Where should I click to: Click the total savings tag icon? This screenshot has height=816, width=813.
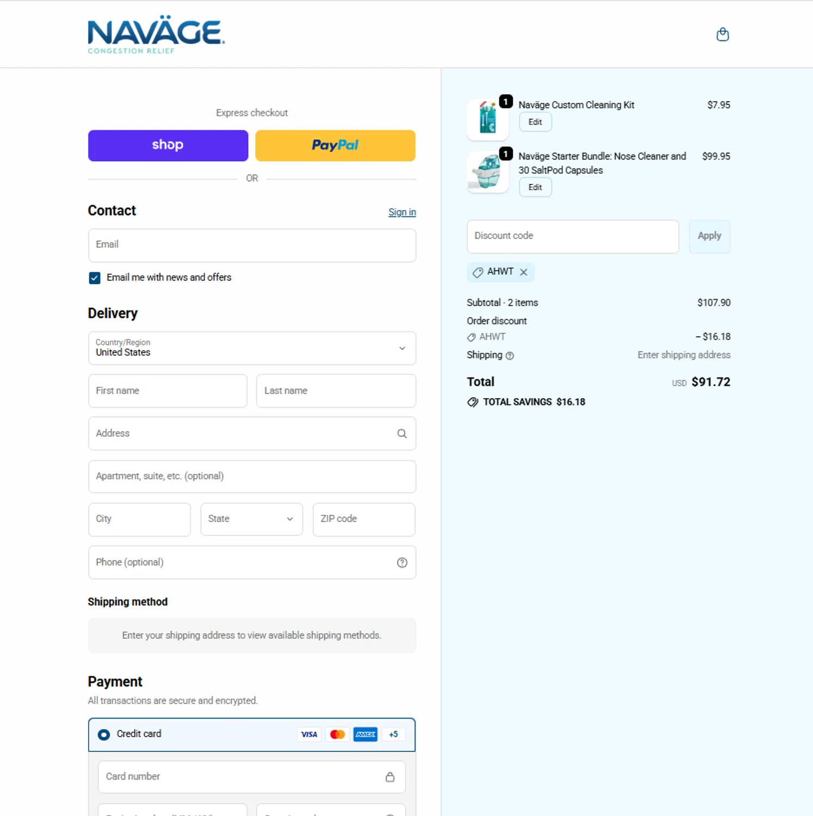point(473,402)
